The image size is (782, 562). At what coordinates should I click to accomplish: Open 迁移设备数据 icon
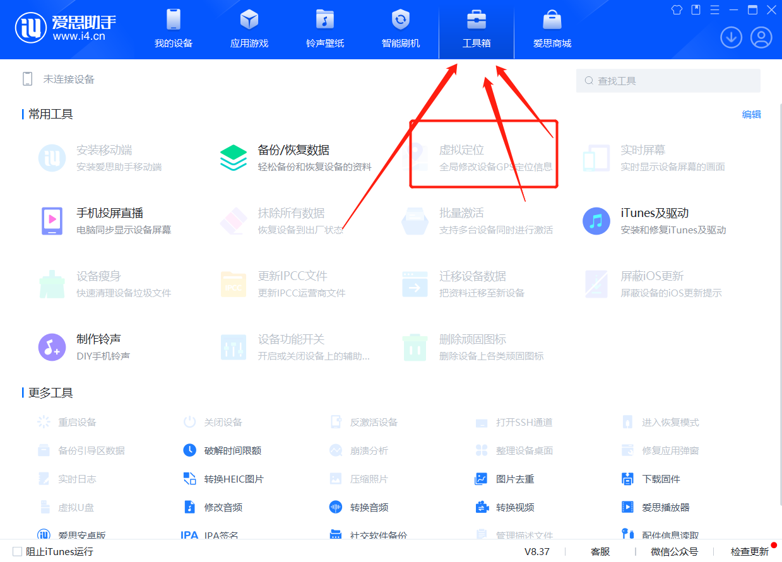415,284
